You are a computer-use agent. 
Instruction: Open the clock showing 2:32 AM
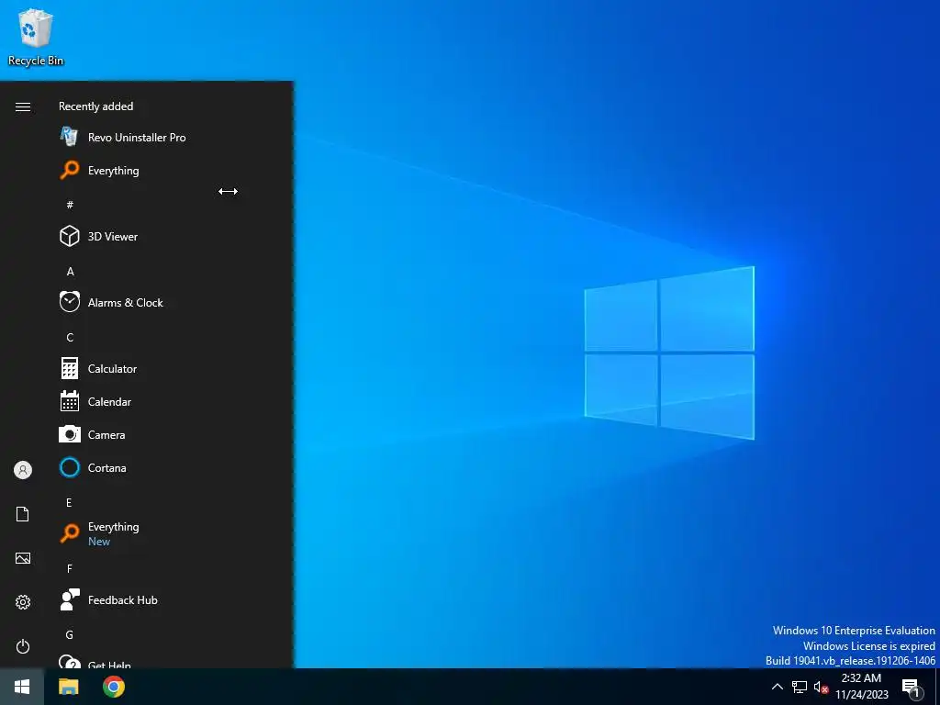861,687
